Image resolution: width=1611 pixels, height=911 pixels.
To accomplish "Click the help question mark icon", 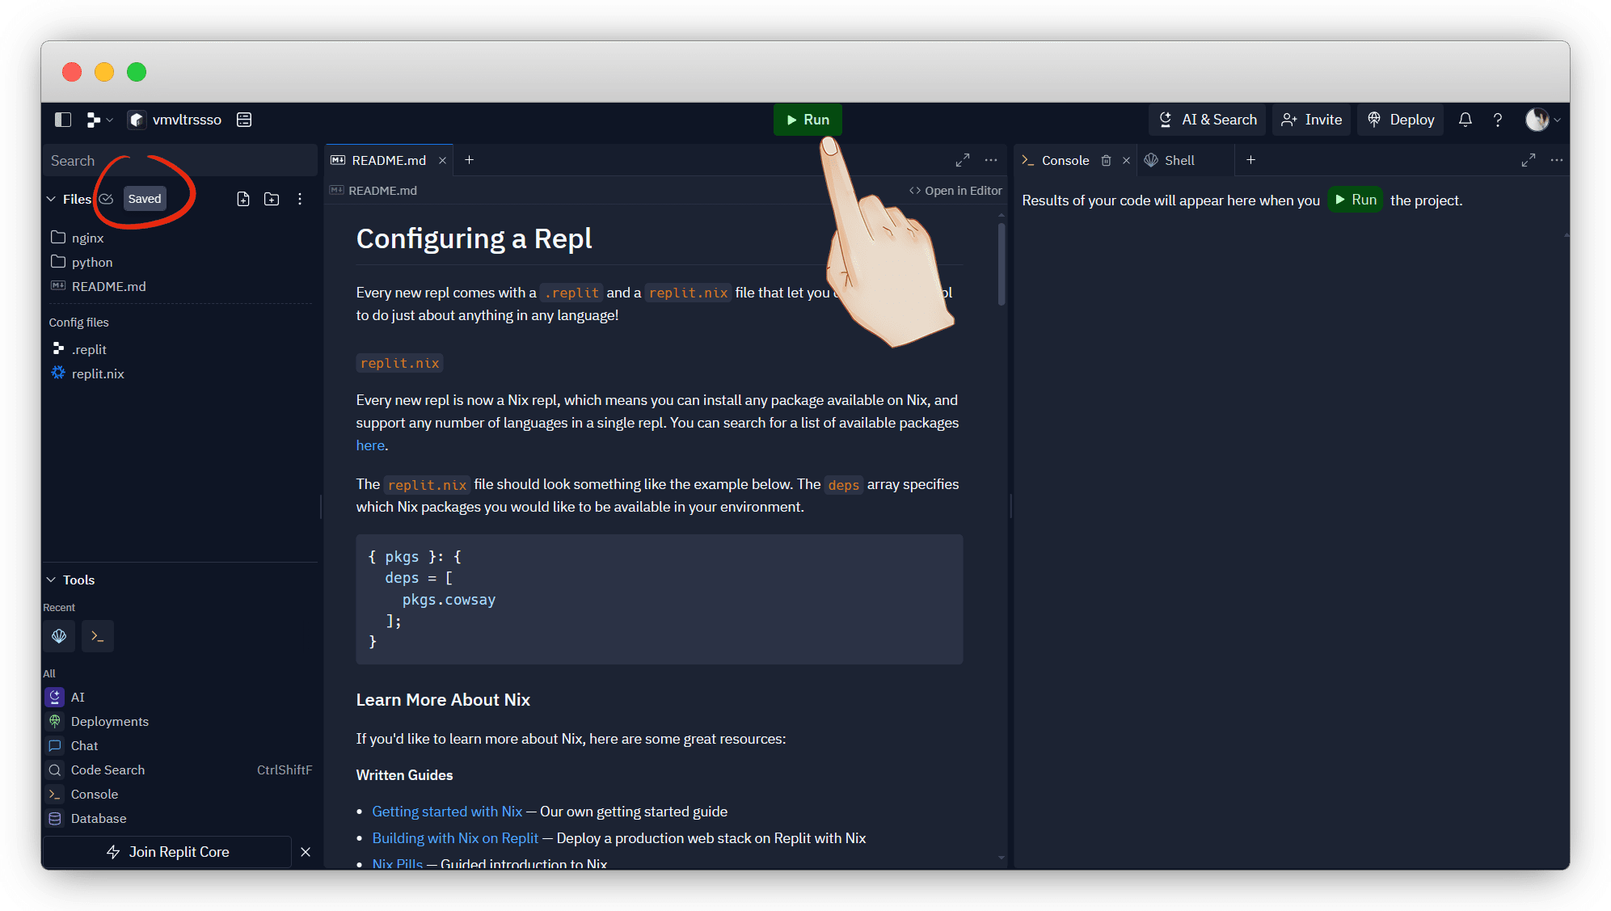I will tap(1498, 120).
